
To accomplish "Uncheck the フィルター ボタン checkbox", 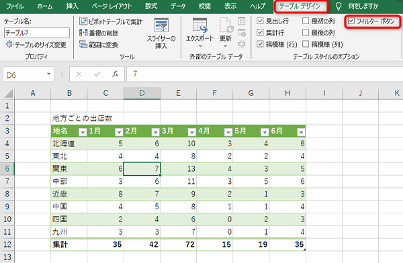I will click(x=351, y=21).
